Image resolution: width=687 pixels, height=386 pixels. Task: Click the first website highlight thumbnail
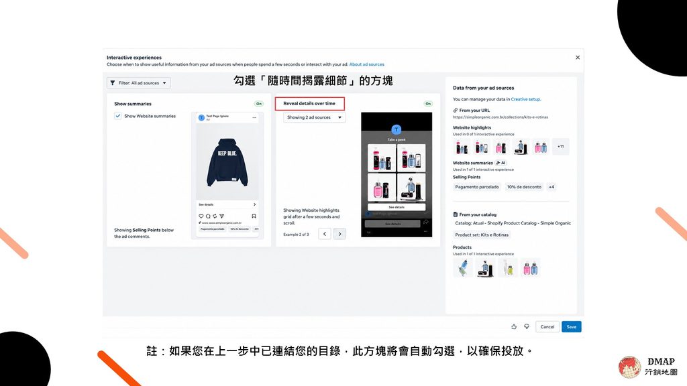(462, 147)
